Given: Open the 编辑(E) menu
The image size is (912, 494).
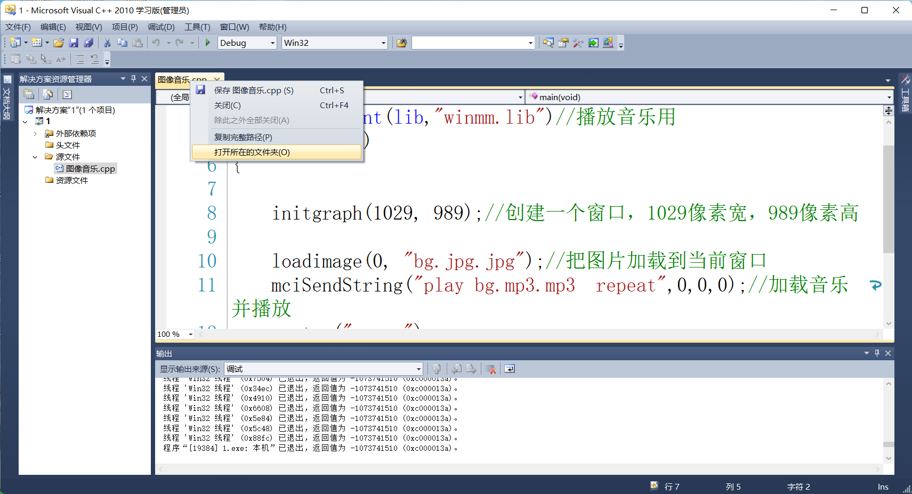Looking at the screenshot, I should point(53,27).
